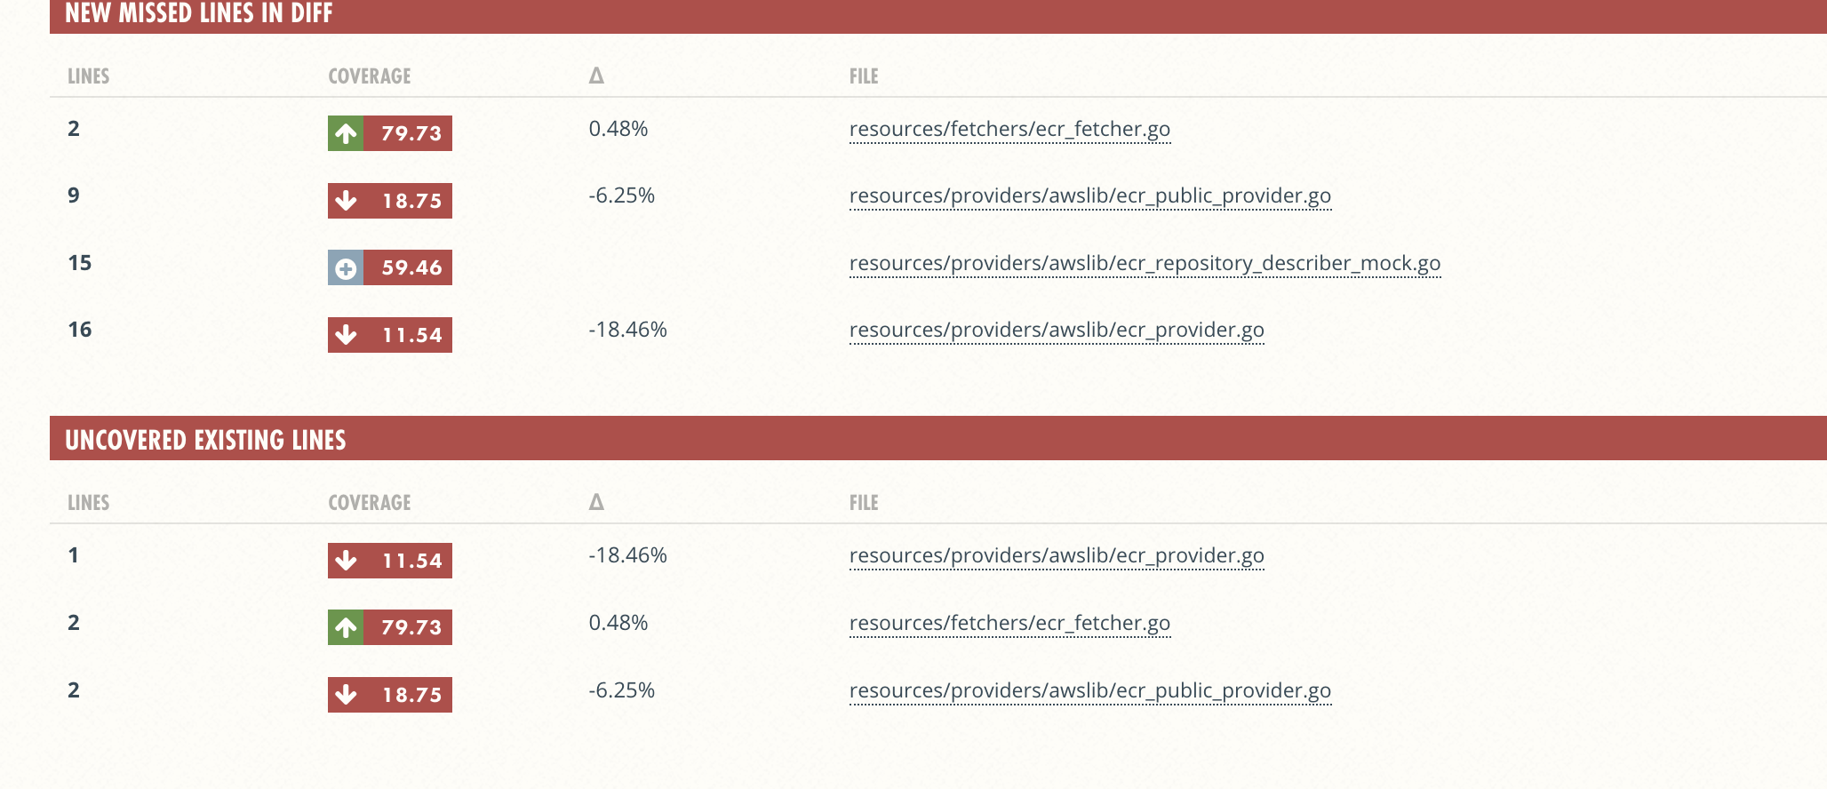
Task: Sort diff table by Coverage column header
Action: pos(370,76)
